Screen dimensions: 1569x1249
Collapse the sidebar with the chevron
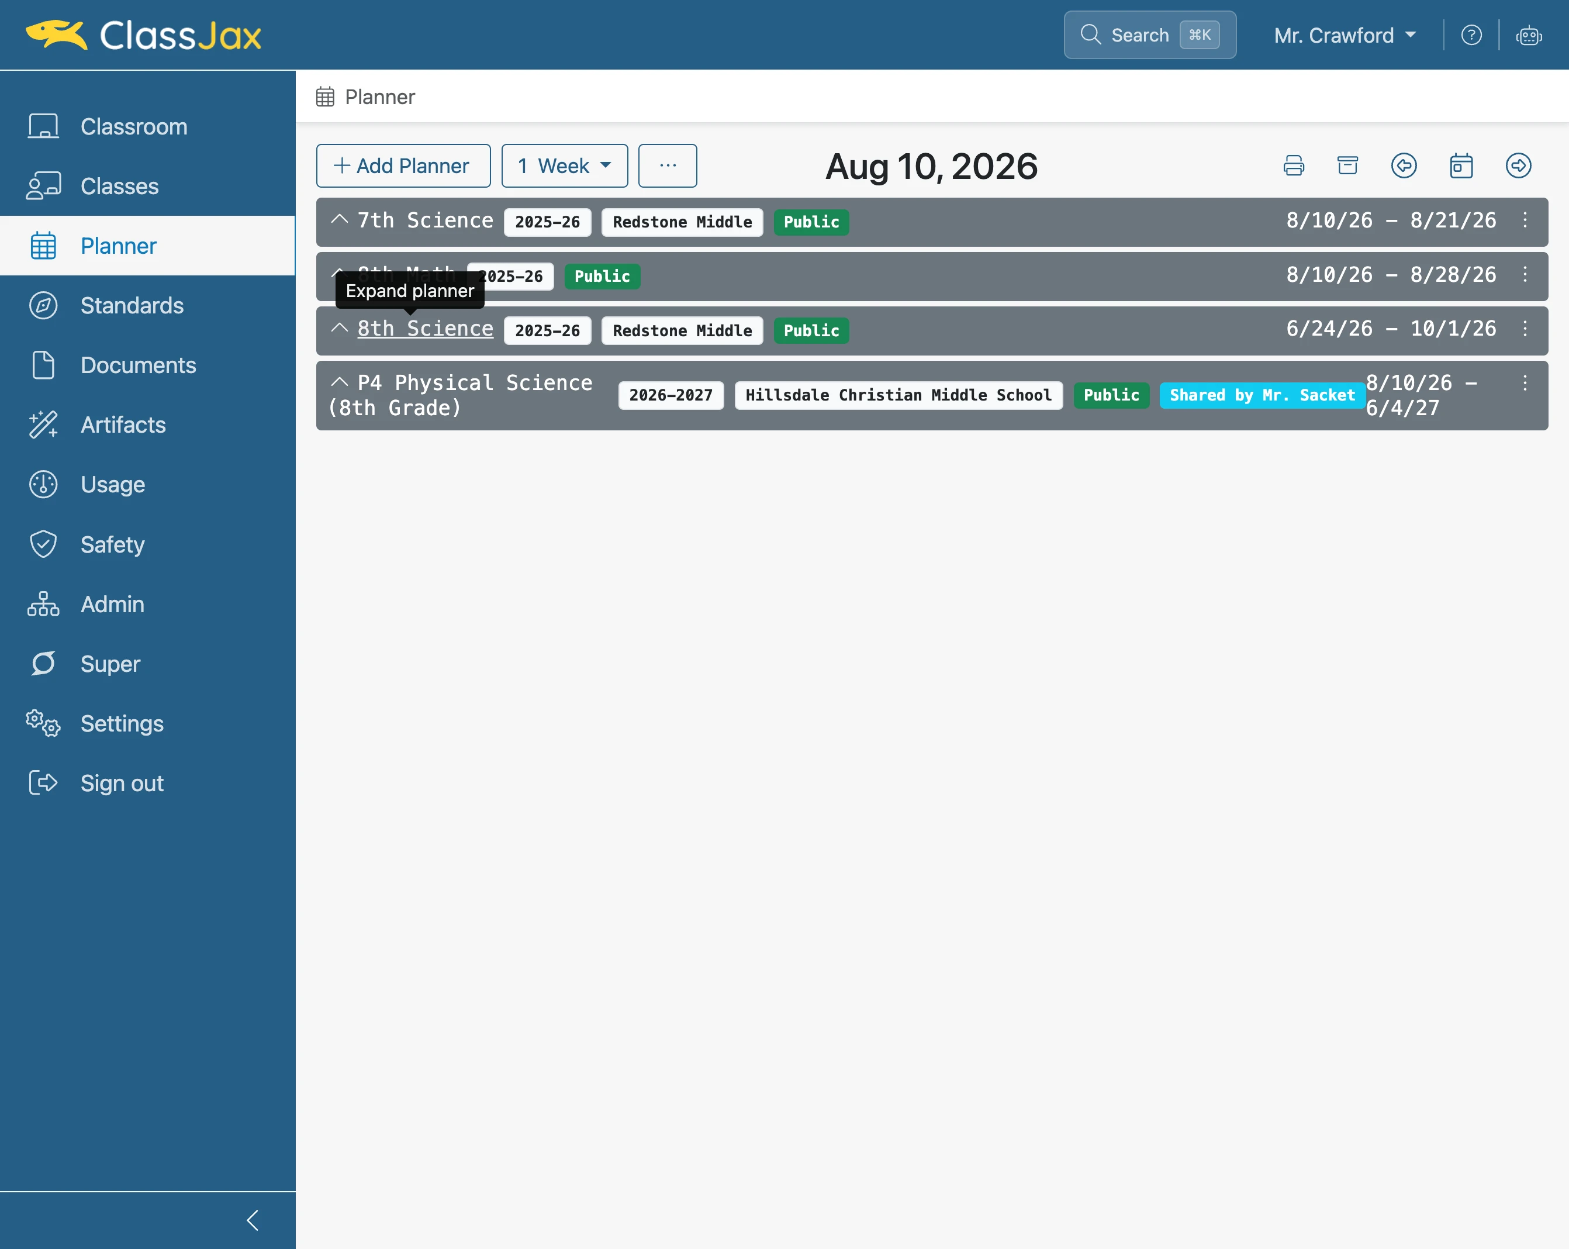[x=253, y=1220]
